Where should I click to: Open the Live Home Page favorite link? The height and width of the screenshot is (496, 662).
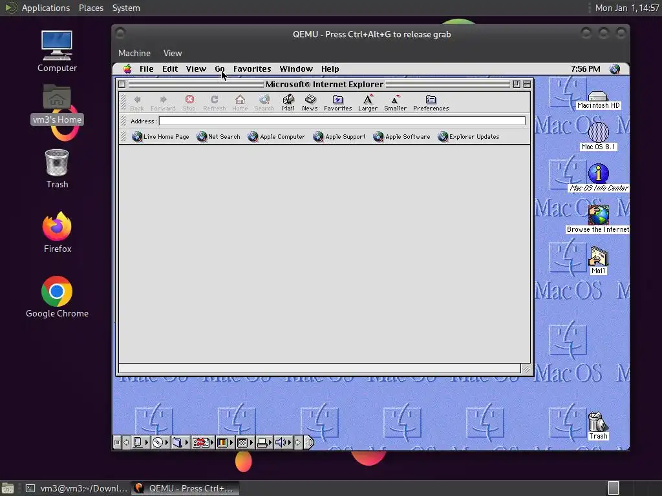(160, 137)
